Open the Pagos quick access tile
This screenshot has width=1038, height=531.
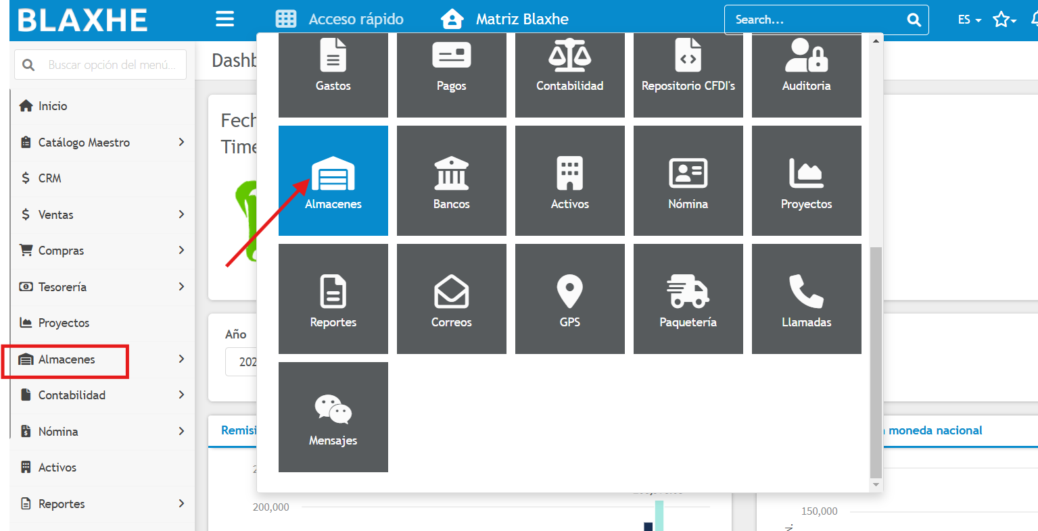[x=452, y=75]
